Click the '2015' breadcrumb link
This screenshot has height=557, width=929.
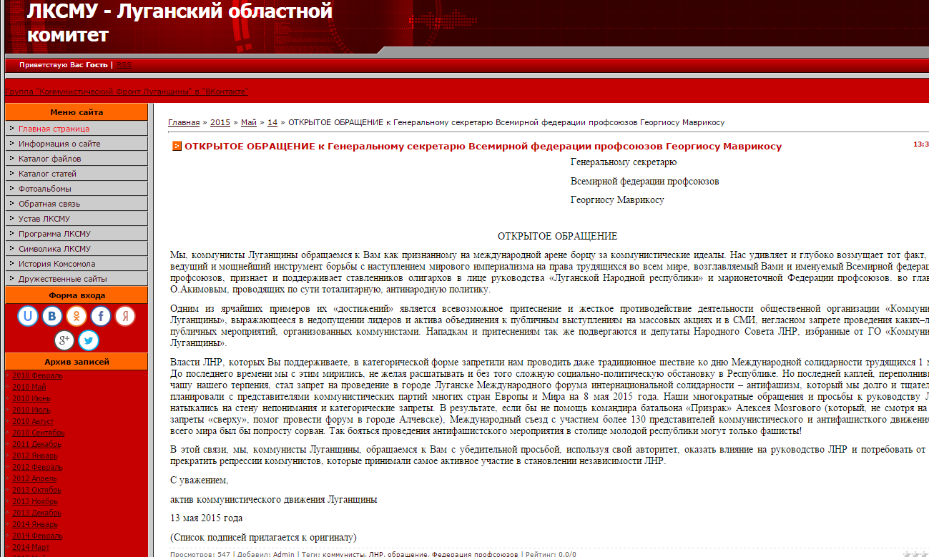pos(220,122)
